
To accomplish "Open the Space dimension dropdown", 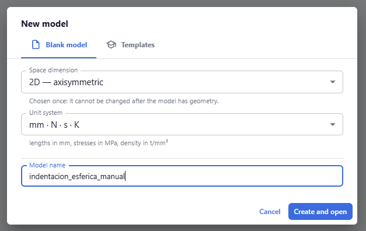I will click(x=182, y=82).
